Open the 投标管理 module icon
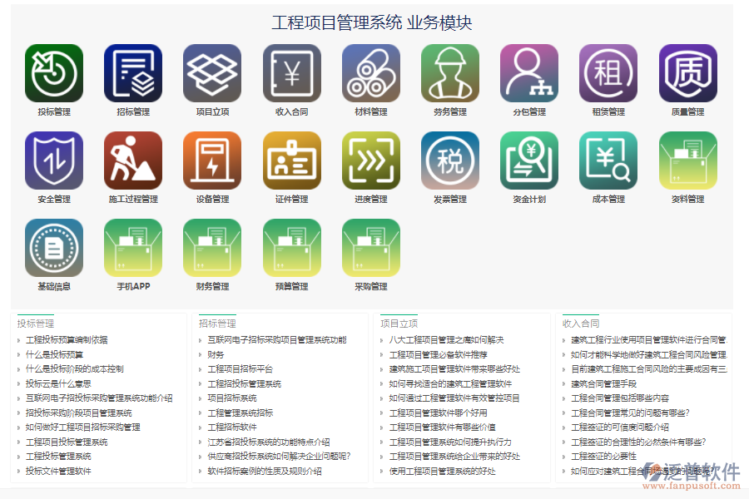 (x=53, y=75)
